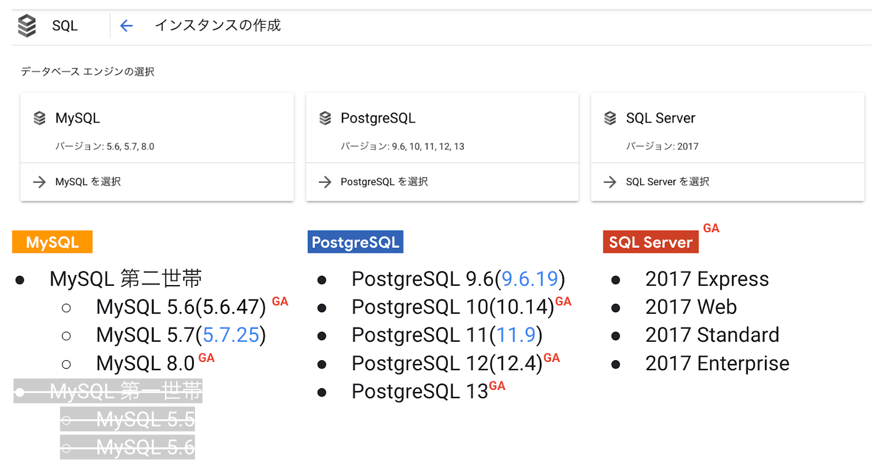Click 2017 Web list item

click(x=691, y=307)
